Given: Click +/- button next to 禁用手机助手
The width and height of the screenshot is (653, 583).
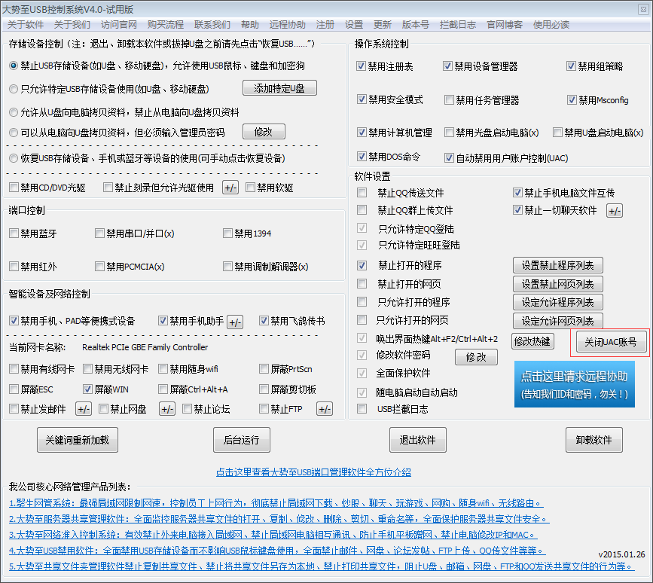Looking at the screenshot, I should (235, 322).
